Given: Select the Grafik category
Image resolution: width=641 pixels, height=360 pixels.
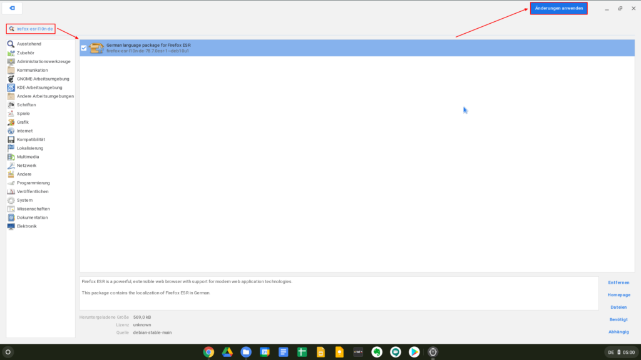Looking at the screenshot, I should point(23,122).
